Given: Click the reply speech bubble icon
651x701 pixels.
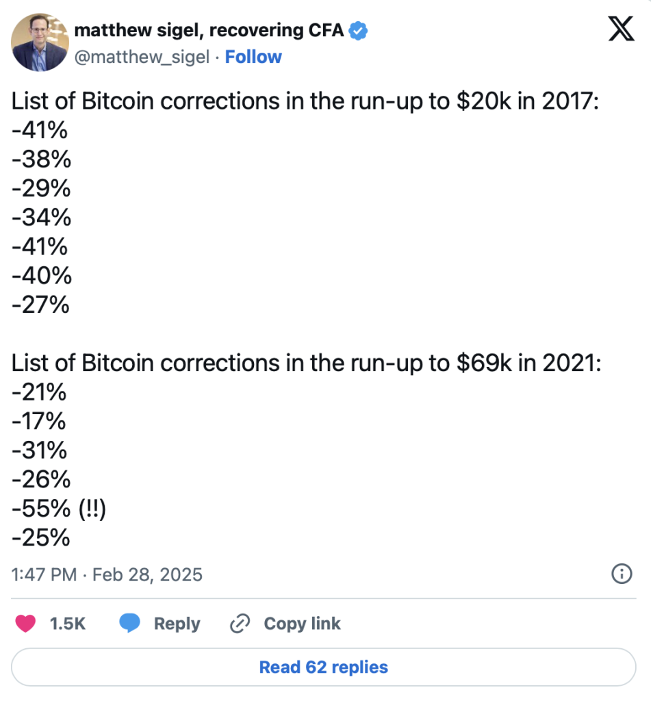Looking at the screenshot, I should coord(129,624).
